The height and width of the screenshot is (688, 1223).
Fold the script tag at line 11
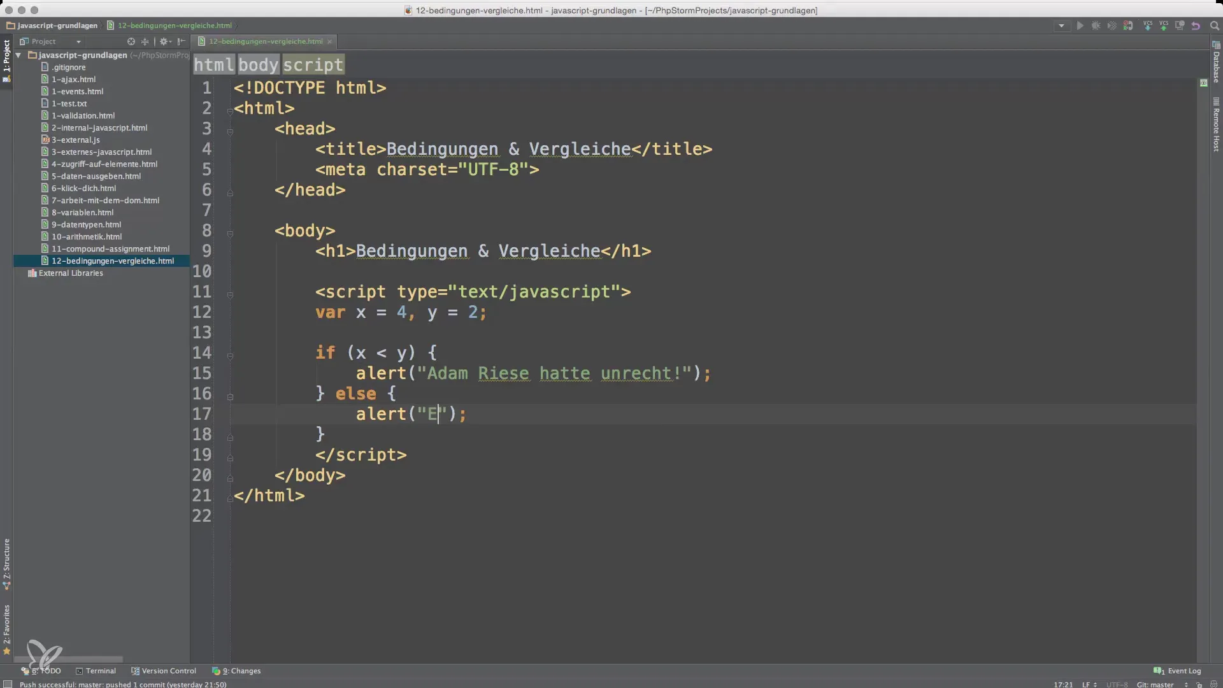pos(230,295)
